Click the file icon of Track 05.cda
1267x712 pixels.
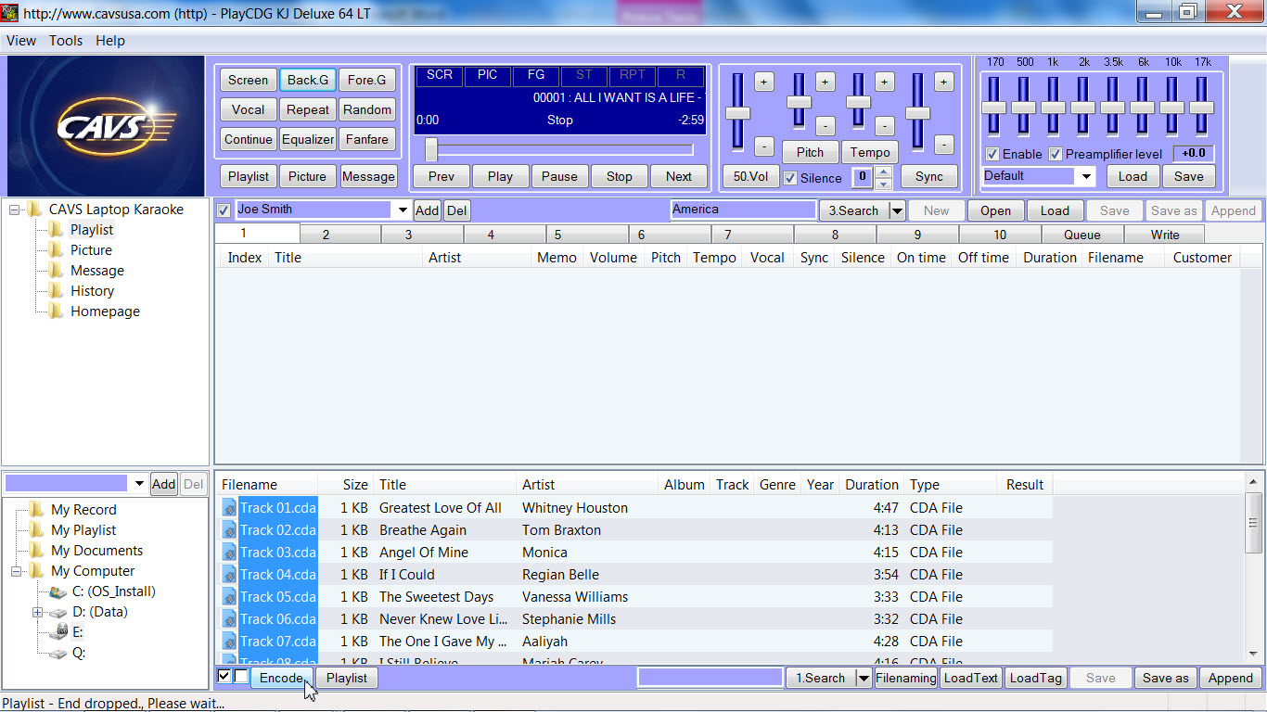(x=229, y=597)
